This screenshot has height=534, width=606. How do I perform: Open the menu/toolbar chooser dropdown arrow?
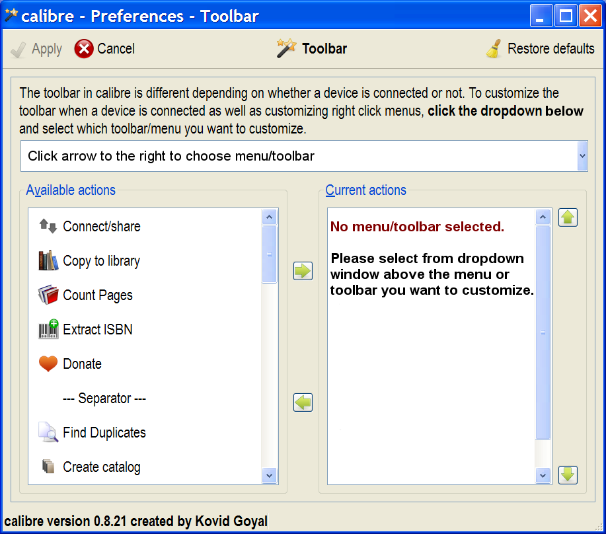point(582,156)
